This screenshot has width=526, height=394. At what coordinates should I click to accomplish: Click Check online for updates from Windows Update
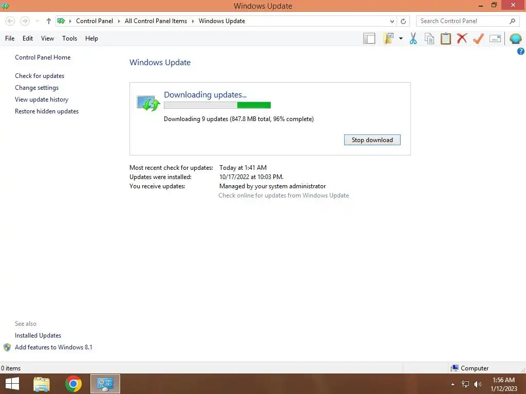284,195
